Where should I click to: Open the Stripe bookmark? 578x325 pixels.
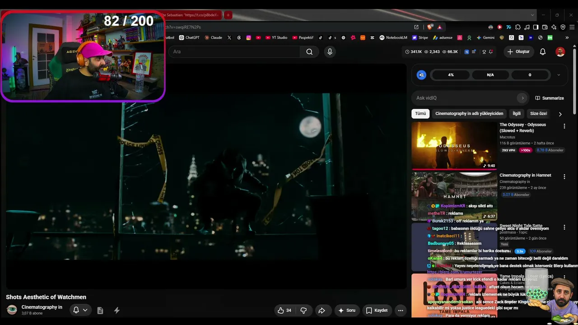(x=420, y=37)
